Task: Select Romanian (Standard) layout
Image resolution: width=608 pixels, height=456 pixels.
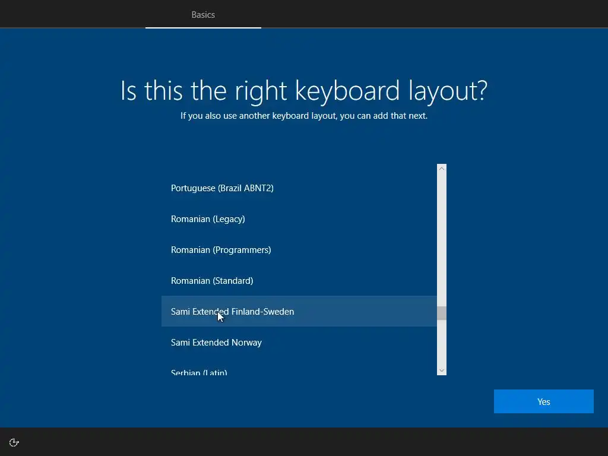Action: coord(299,281)
